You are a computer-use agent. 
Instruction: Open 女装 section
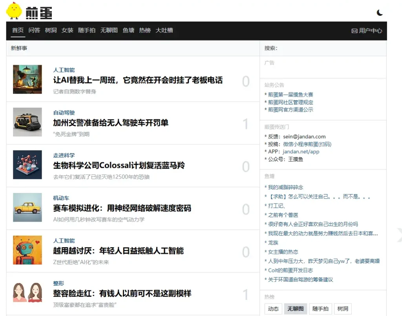click(67, 30)
